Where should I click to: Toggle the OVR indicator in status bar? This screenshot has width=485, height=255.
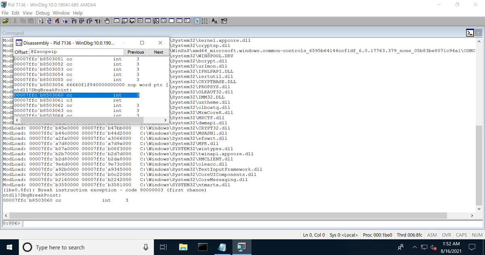[446, 235]
